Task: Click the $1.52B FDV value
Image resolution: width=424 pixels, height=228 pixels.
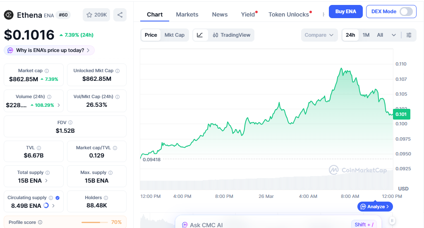Action: coord(65,131)
